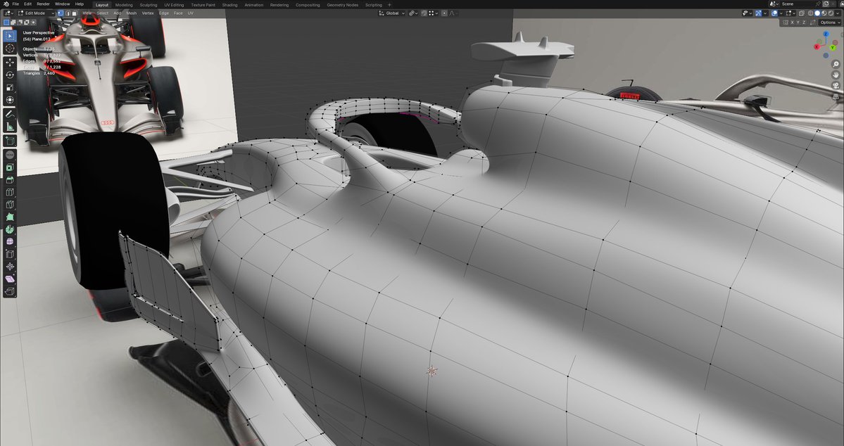The height and width of the screenshot is (446, 844).
Task: Open the viewport shading options dropdown
Action: pyautogui.click(x=838, y=13)
